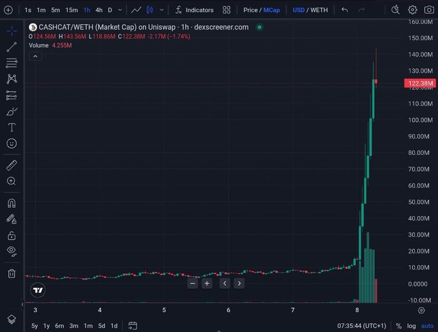
Task: Select the candlestick chart type icon
Action: 149,10
